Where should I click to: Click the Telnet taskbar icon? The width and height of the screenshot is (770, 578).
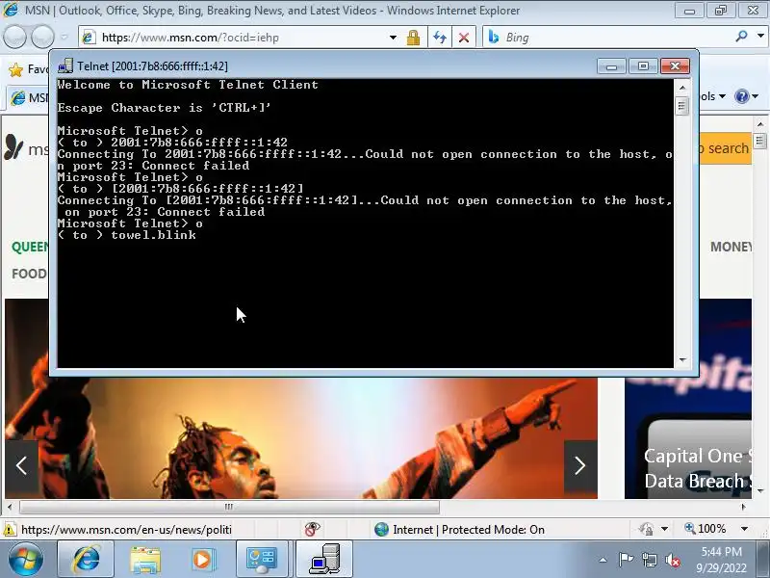(324, 560)
